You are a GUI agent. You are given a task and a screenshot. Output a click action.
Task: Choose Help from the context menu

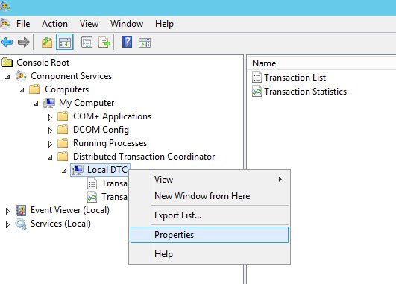[x=210, y=254]
